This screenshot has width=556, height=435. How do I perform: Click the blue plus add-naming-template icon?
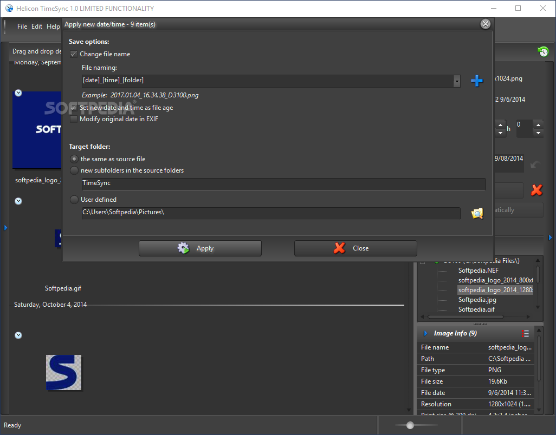476,81
